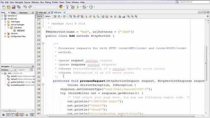This screenshot has height=118, width=210.
Task: Open the empty project configuration combo box
Action: click(x=46, y=7)
